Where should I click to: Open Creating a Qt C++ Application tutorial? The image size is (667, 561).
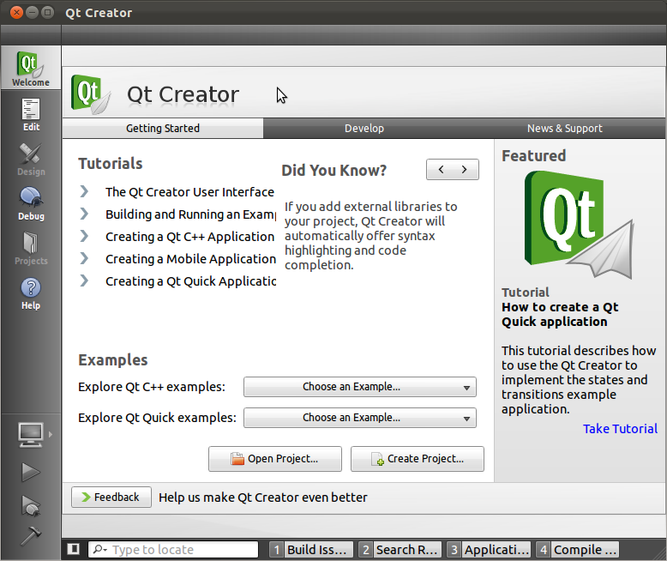[x=189, y=237]
